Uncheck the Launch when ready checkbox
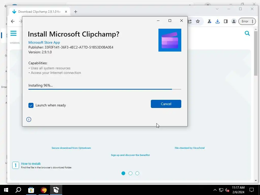 pyautogui.click(x=31, y=105)
